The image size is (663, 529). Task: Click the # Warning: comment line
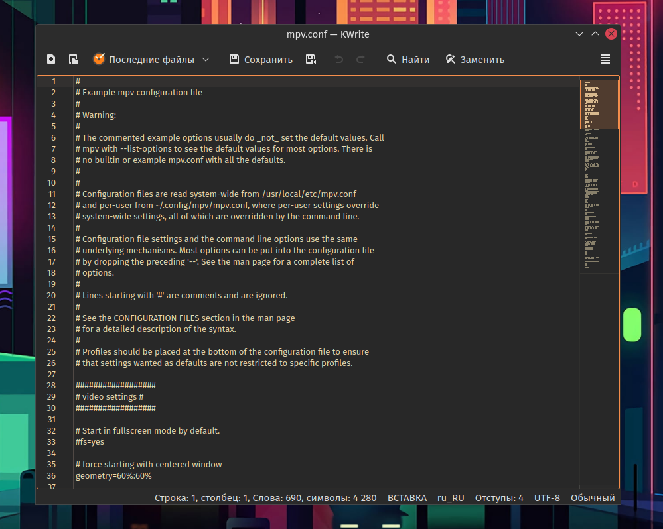point(96,115)
